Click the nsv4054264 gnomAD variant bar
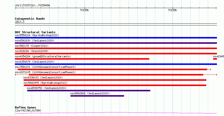 pos(82,59)
